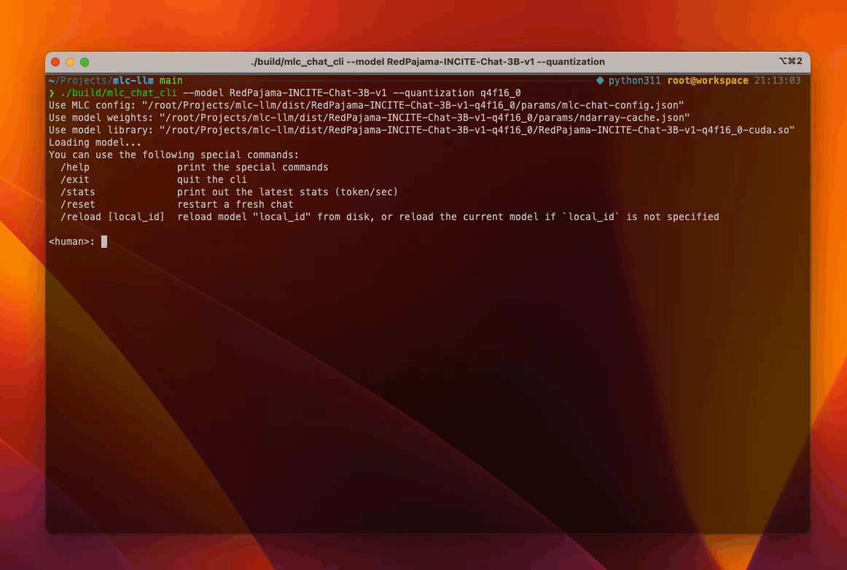
Task: Click the prompt arrow character before command
Action: coord(52,93)
